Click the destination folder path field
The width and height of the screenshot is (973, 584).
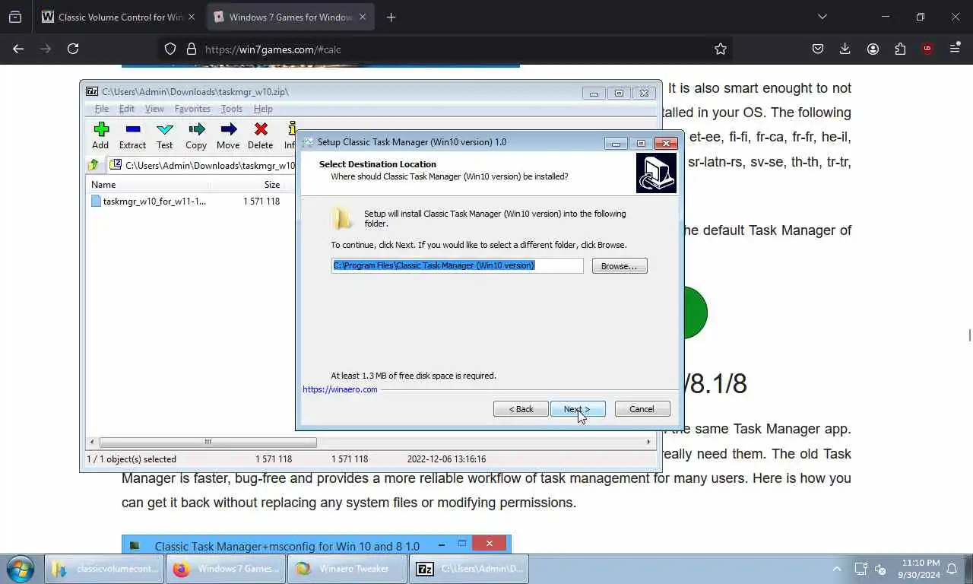457,265
